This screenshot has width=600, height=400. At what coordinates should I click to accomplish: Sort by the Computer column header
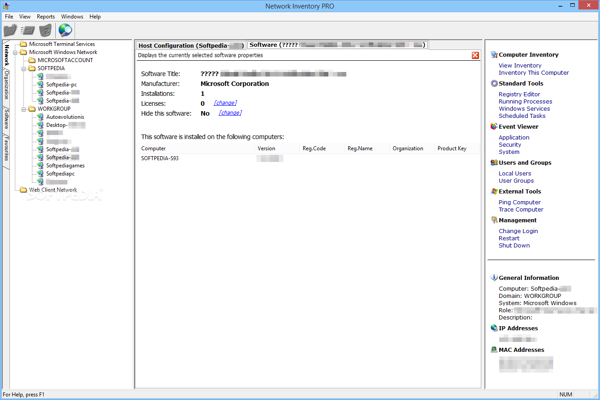click(197, 148)
